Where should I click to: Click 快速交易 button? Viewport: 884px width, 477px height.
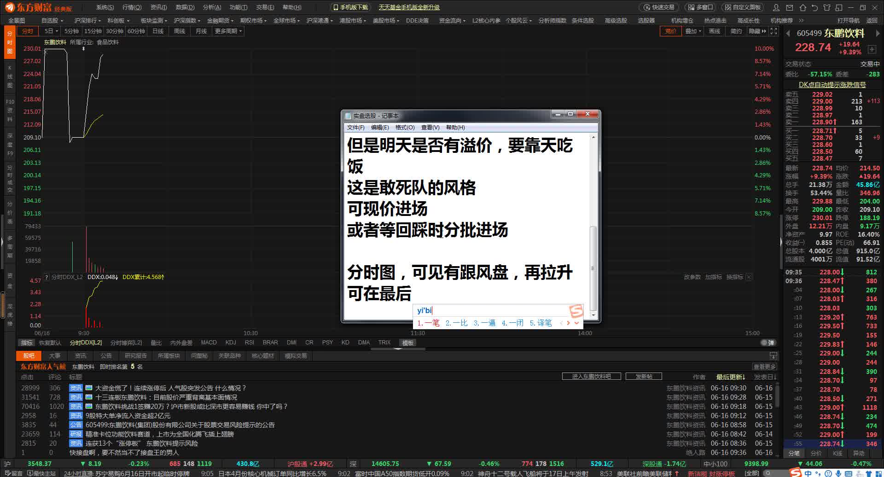pos(659,7)
